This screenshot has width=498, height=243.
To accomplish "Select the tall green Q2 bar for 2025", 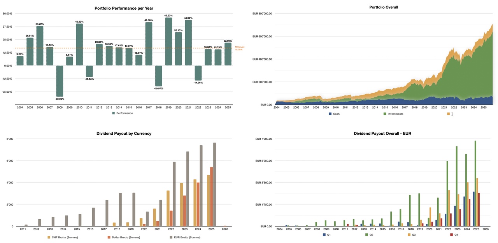I will (475, 183).
